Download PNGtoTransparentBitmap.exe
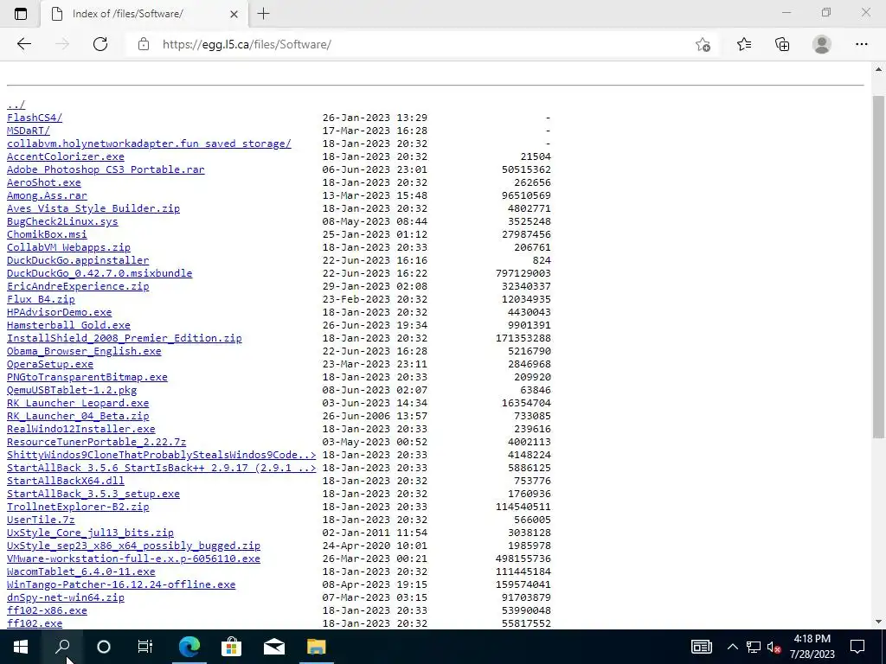The height and width of the screenshot is (664, 886). pos(87,377)
